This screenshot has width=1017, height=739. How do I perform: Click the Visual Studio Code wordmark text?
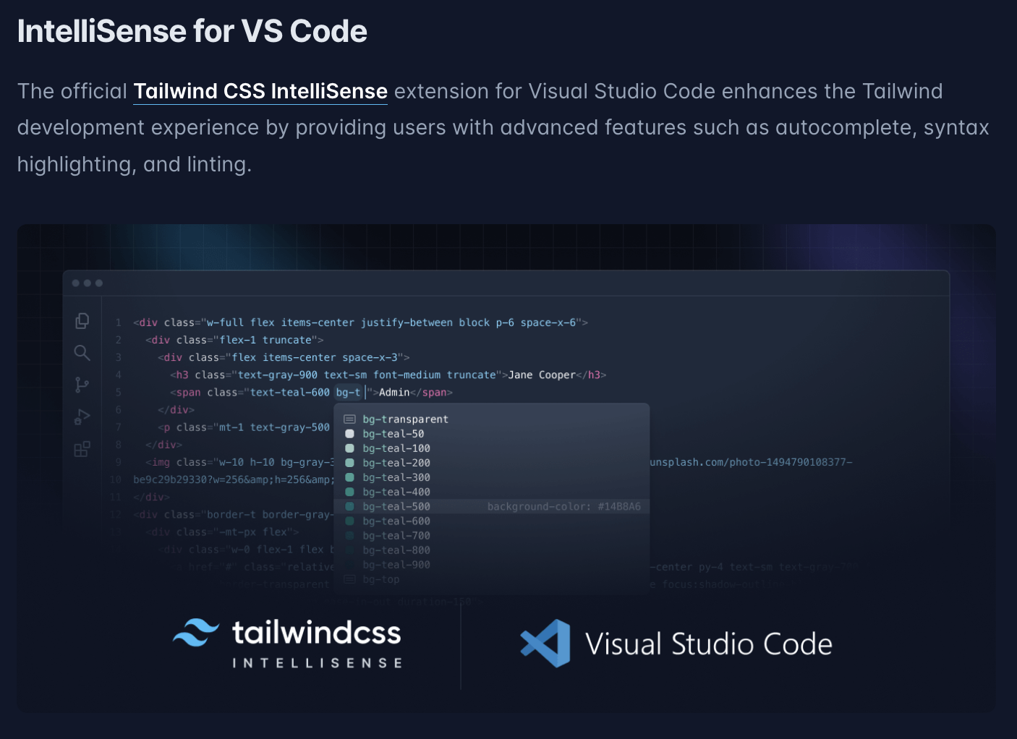709,644
